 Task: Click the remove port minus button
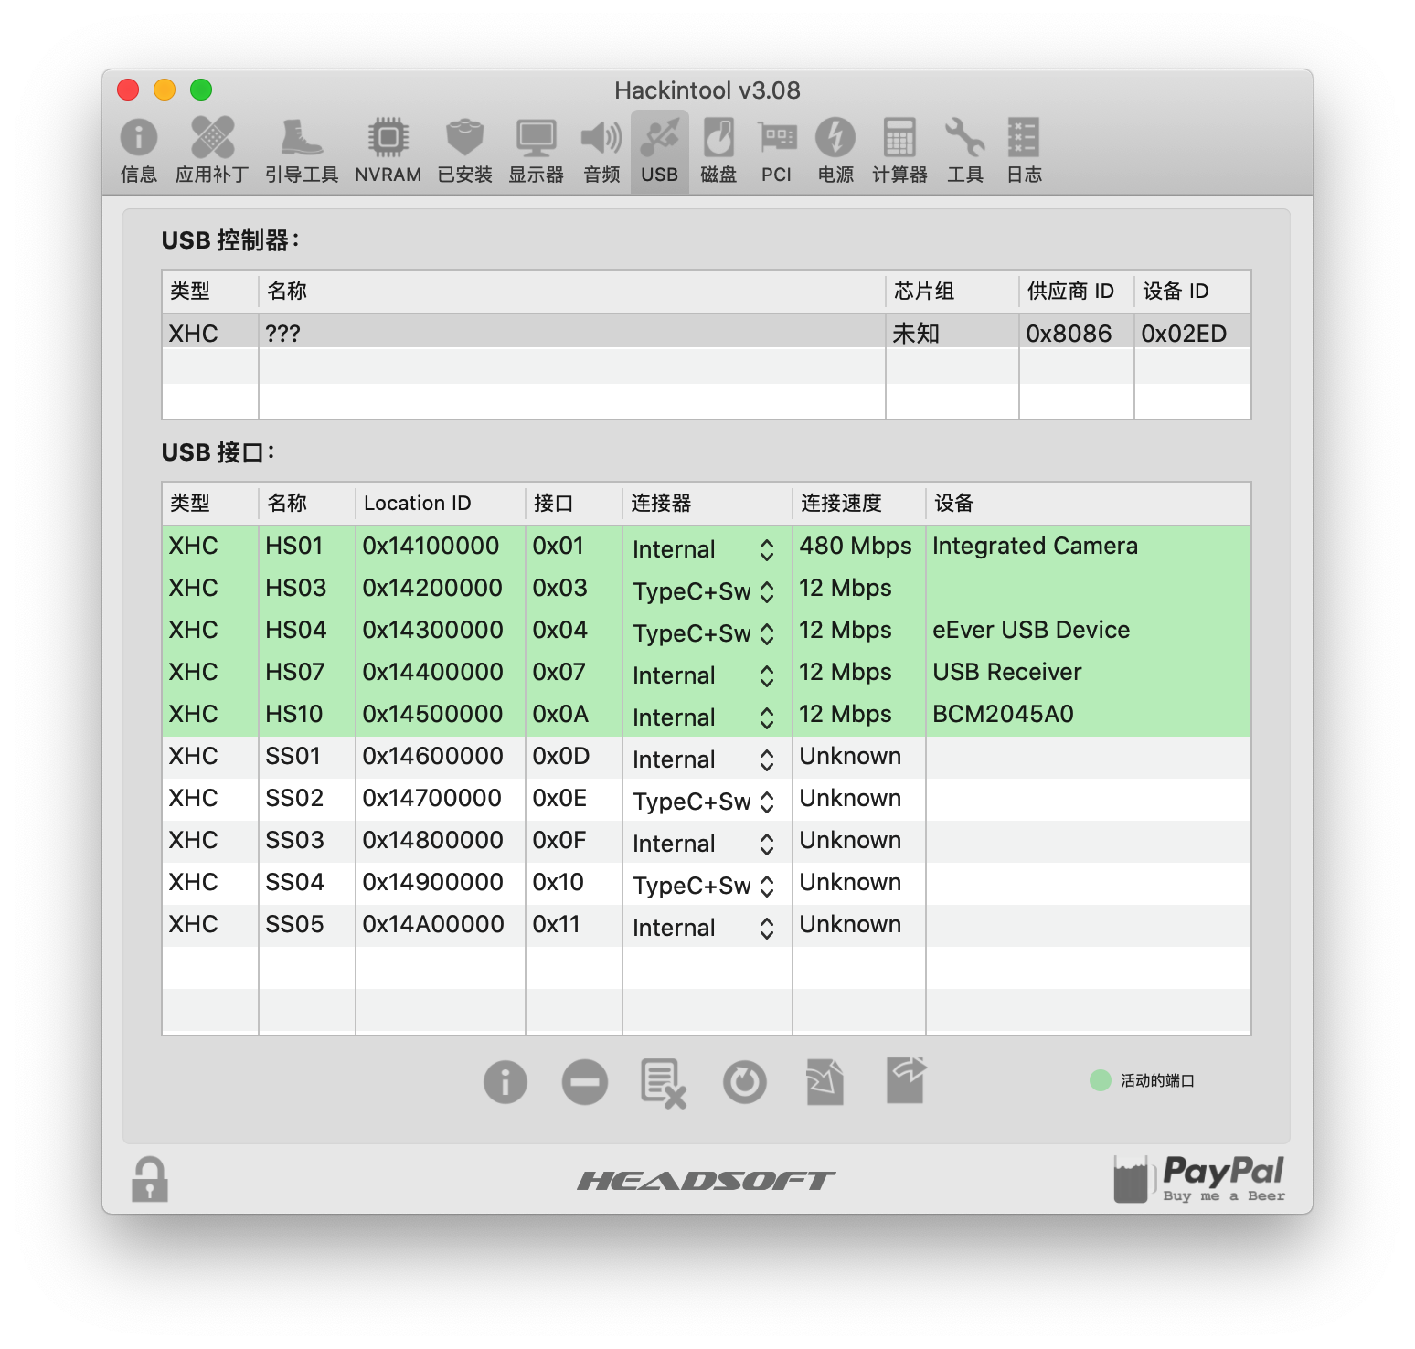(x=585, y=1083)
